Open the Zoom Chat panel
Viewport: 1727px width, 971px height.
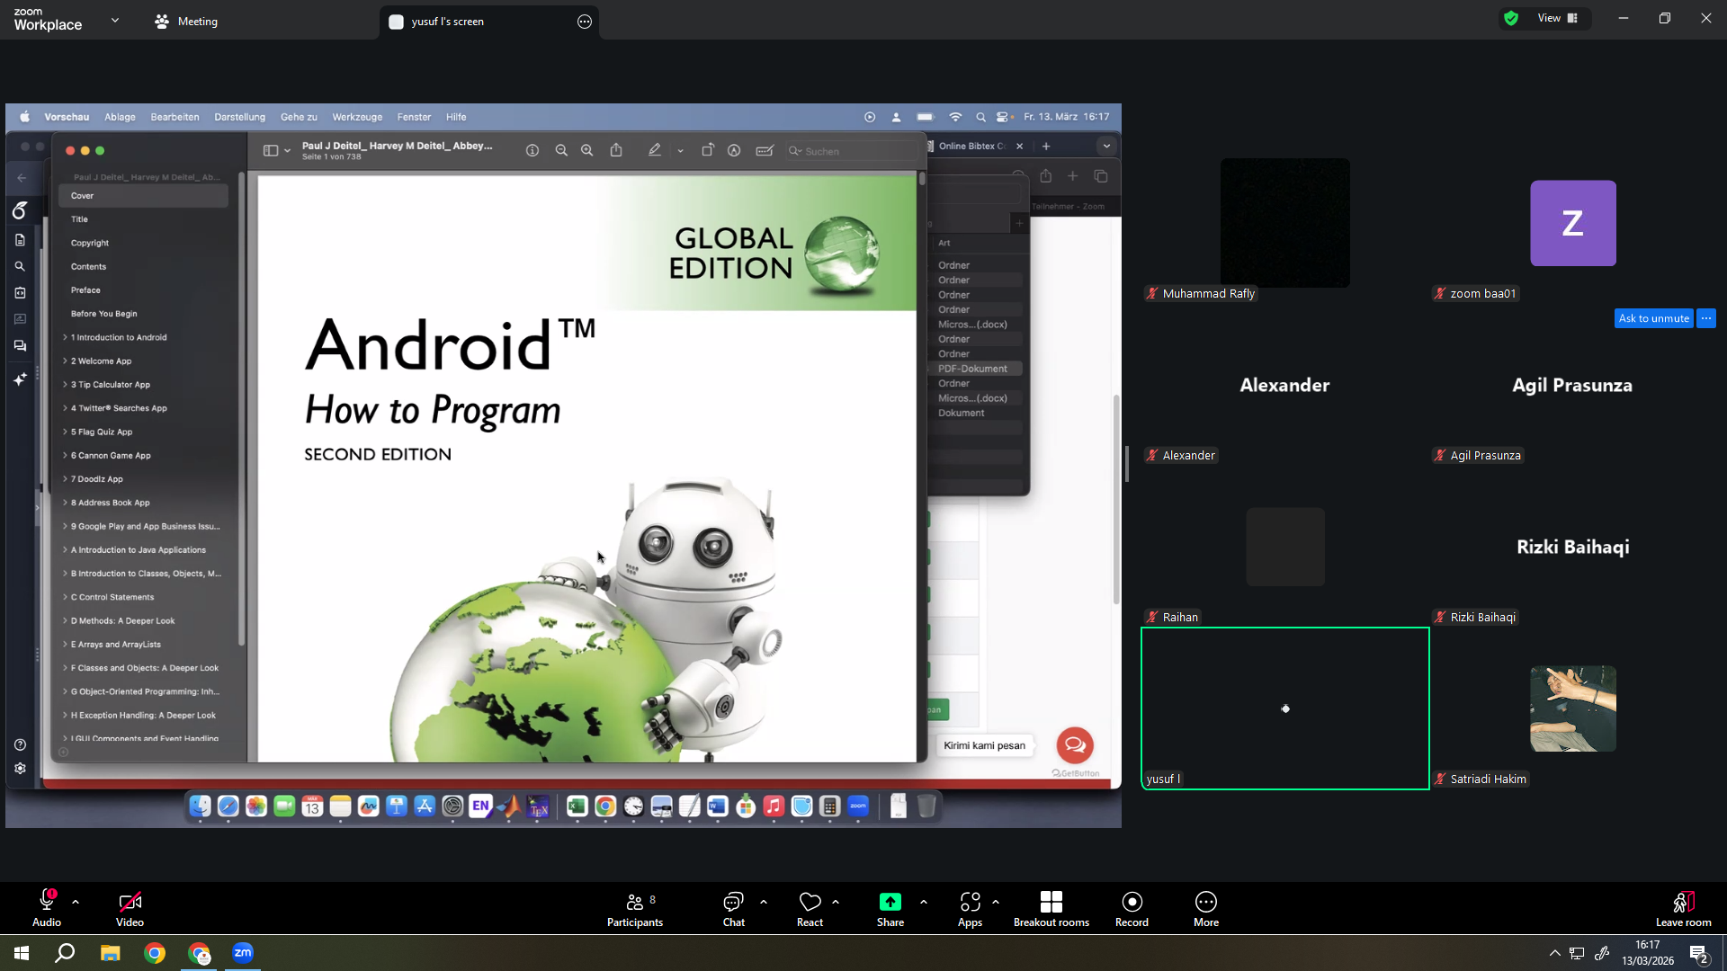coord(733,909)
